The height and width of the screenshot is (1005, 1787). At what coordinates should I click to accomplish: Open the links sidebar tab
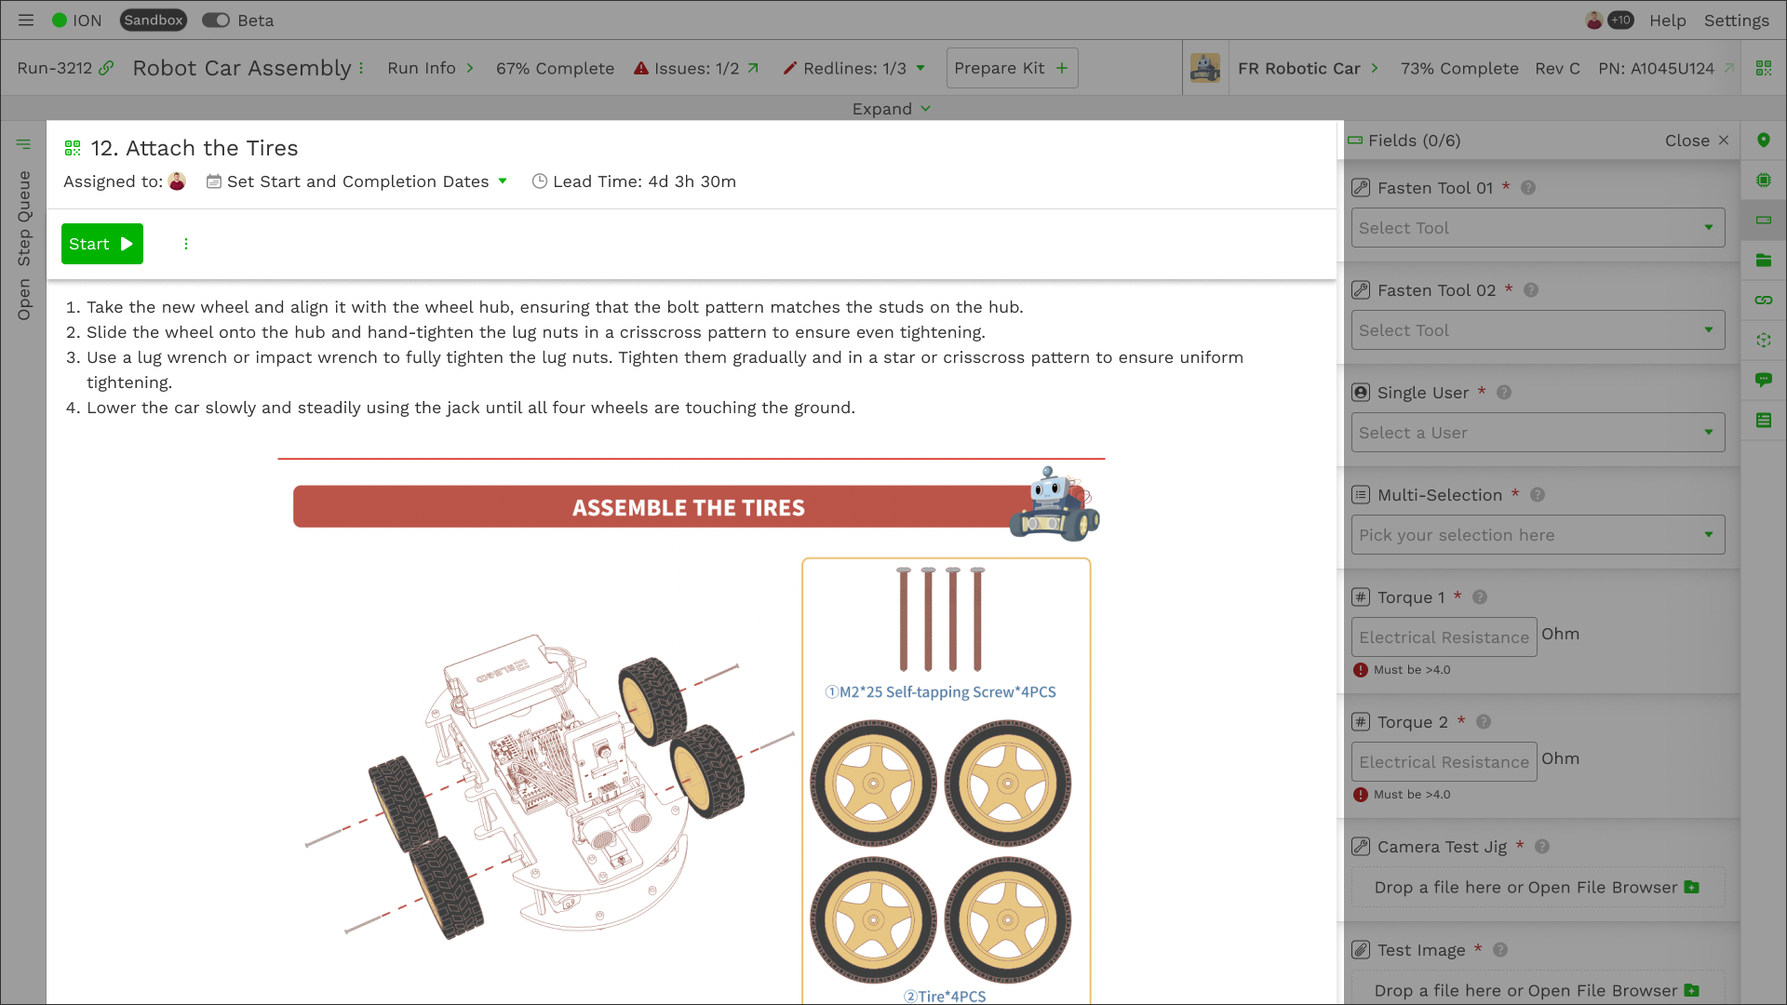coord(1764,301)
